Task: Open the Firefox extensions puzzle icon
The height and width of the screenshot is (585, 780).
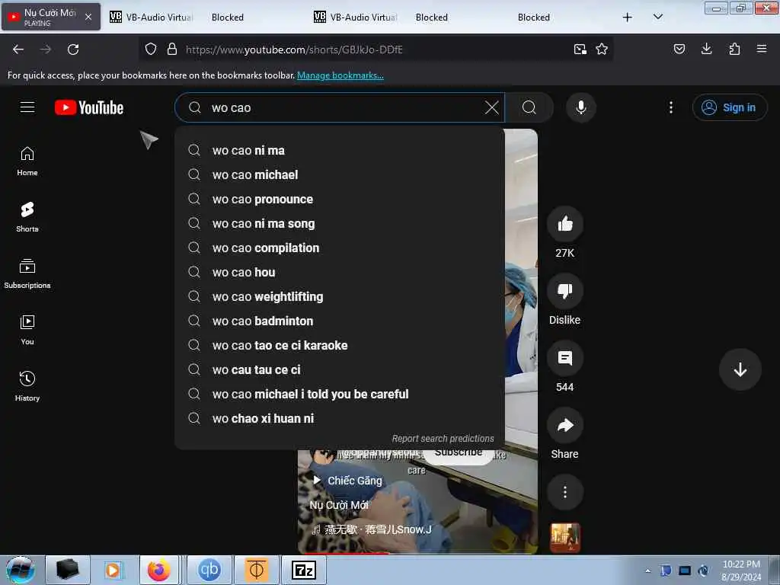Action: point(734,49)
